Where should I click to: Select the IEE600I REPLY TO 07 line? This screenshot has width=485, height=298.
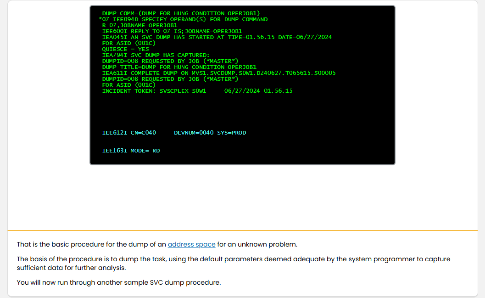pyautogui.click(x=172, y=31)
